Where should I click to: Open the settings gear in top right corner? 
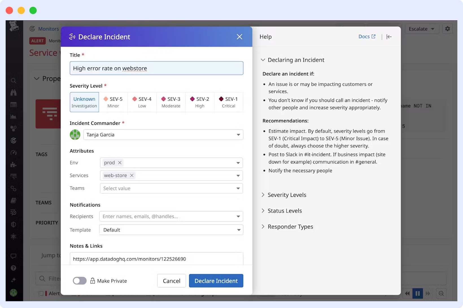447,28
